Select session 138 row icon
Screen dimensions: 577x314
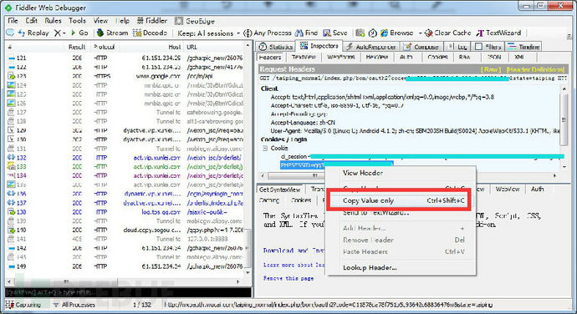tap(11, 212)
